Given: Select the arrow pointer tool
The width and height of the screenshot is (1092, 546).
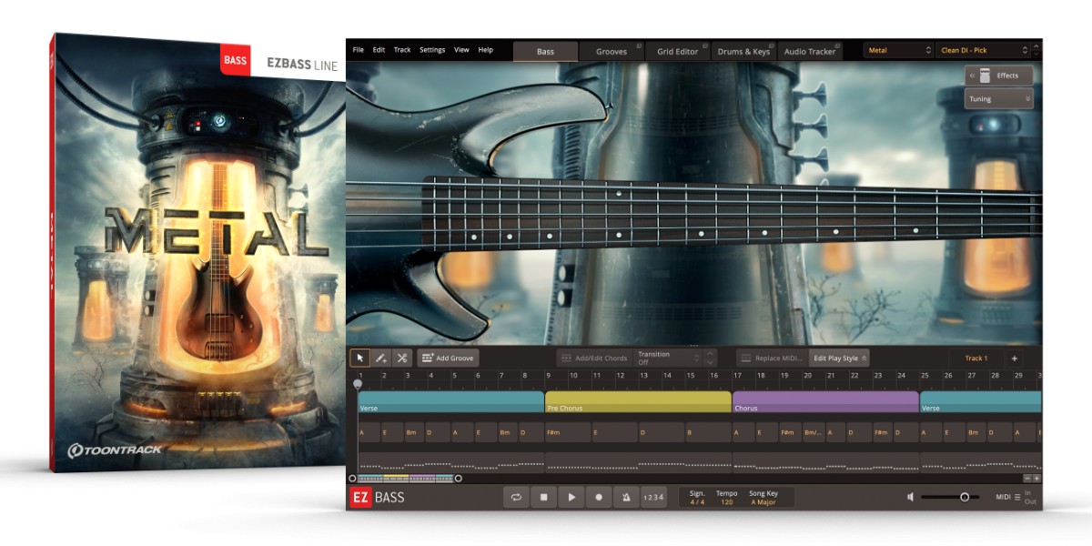Looking at the screenshot, I should [360, 359].
